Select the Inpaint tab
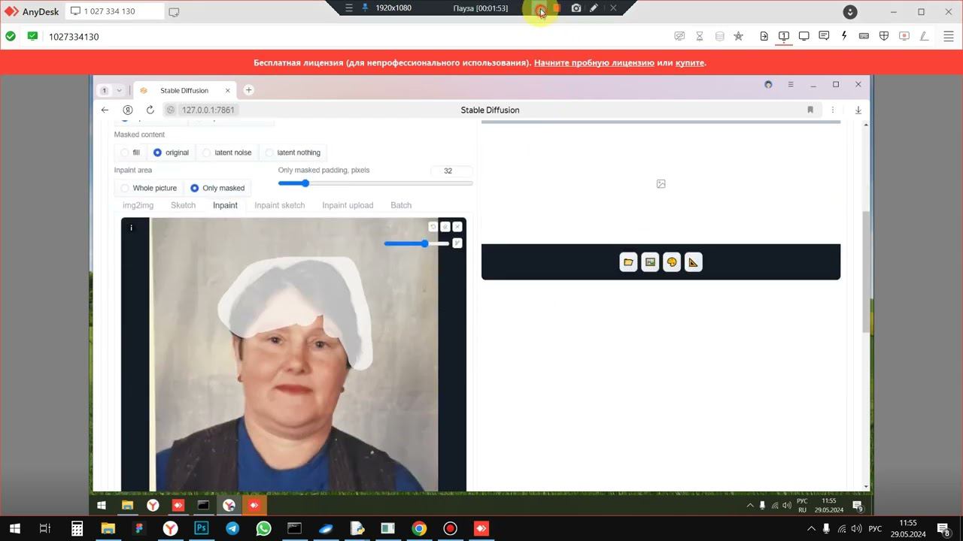This screenshot has width=963, height=541. coord(225,205)
